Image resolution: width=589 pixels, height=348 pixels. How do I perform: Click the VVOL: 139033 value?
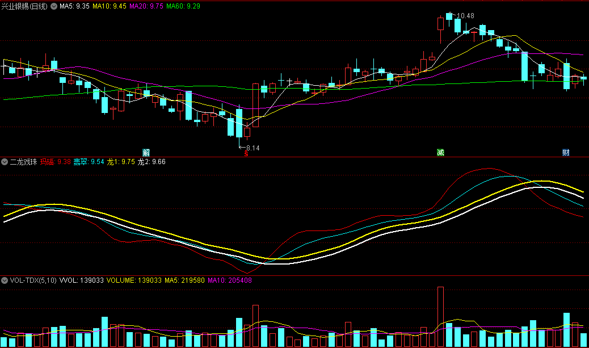click(82, 280)
